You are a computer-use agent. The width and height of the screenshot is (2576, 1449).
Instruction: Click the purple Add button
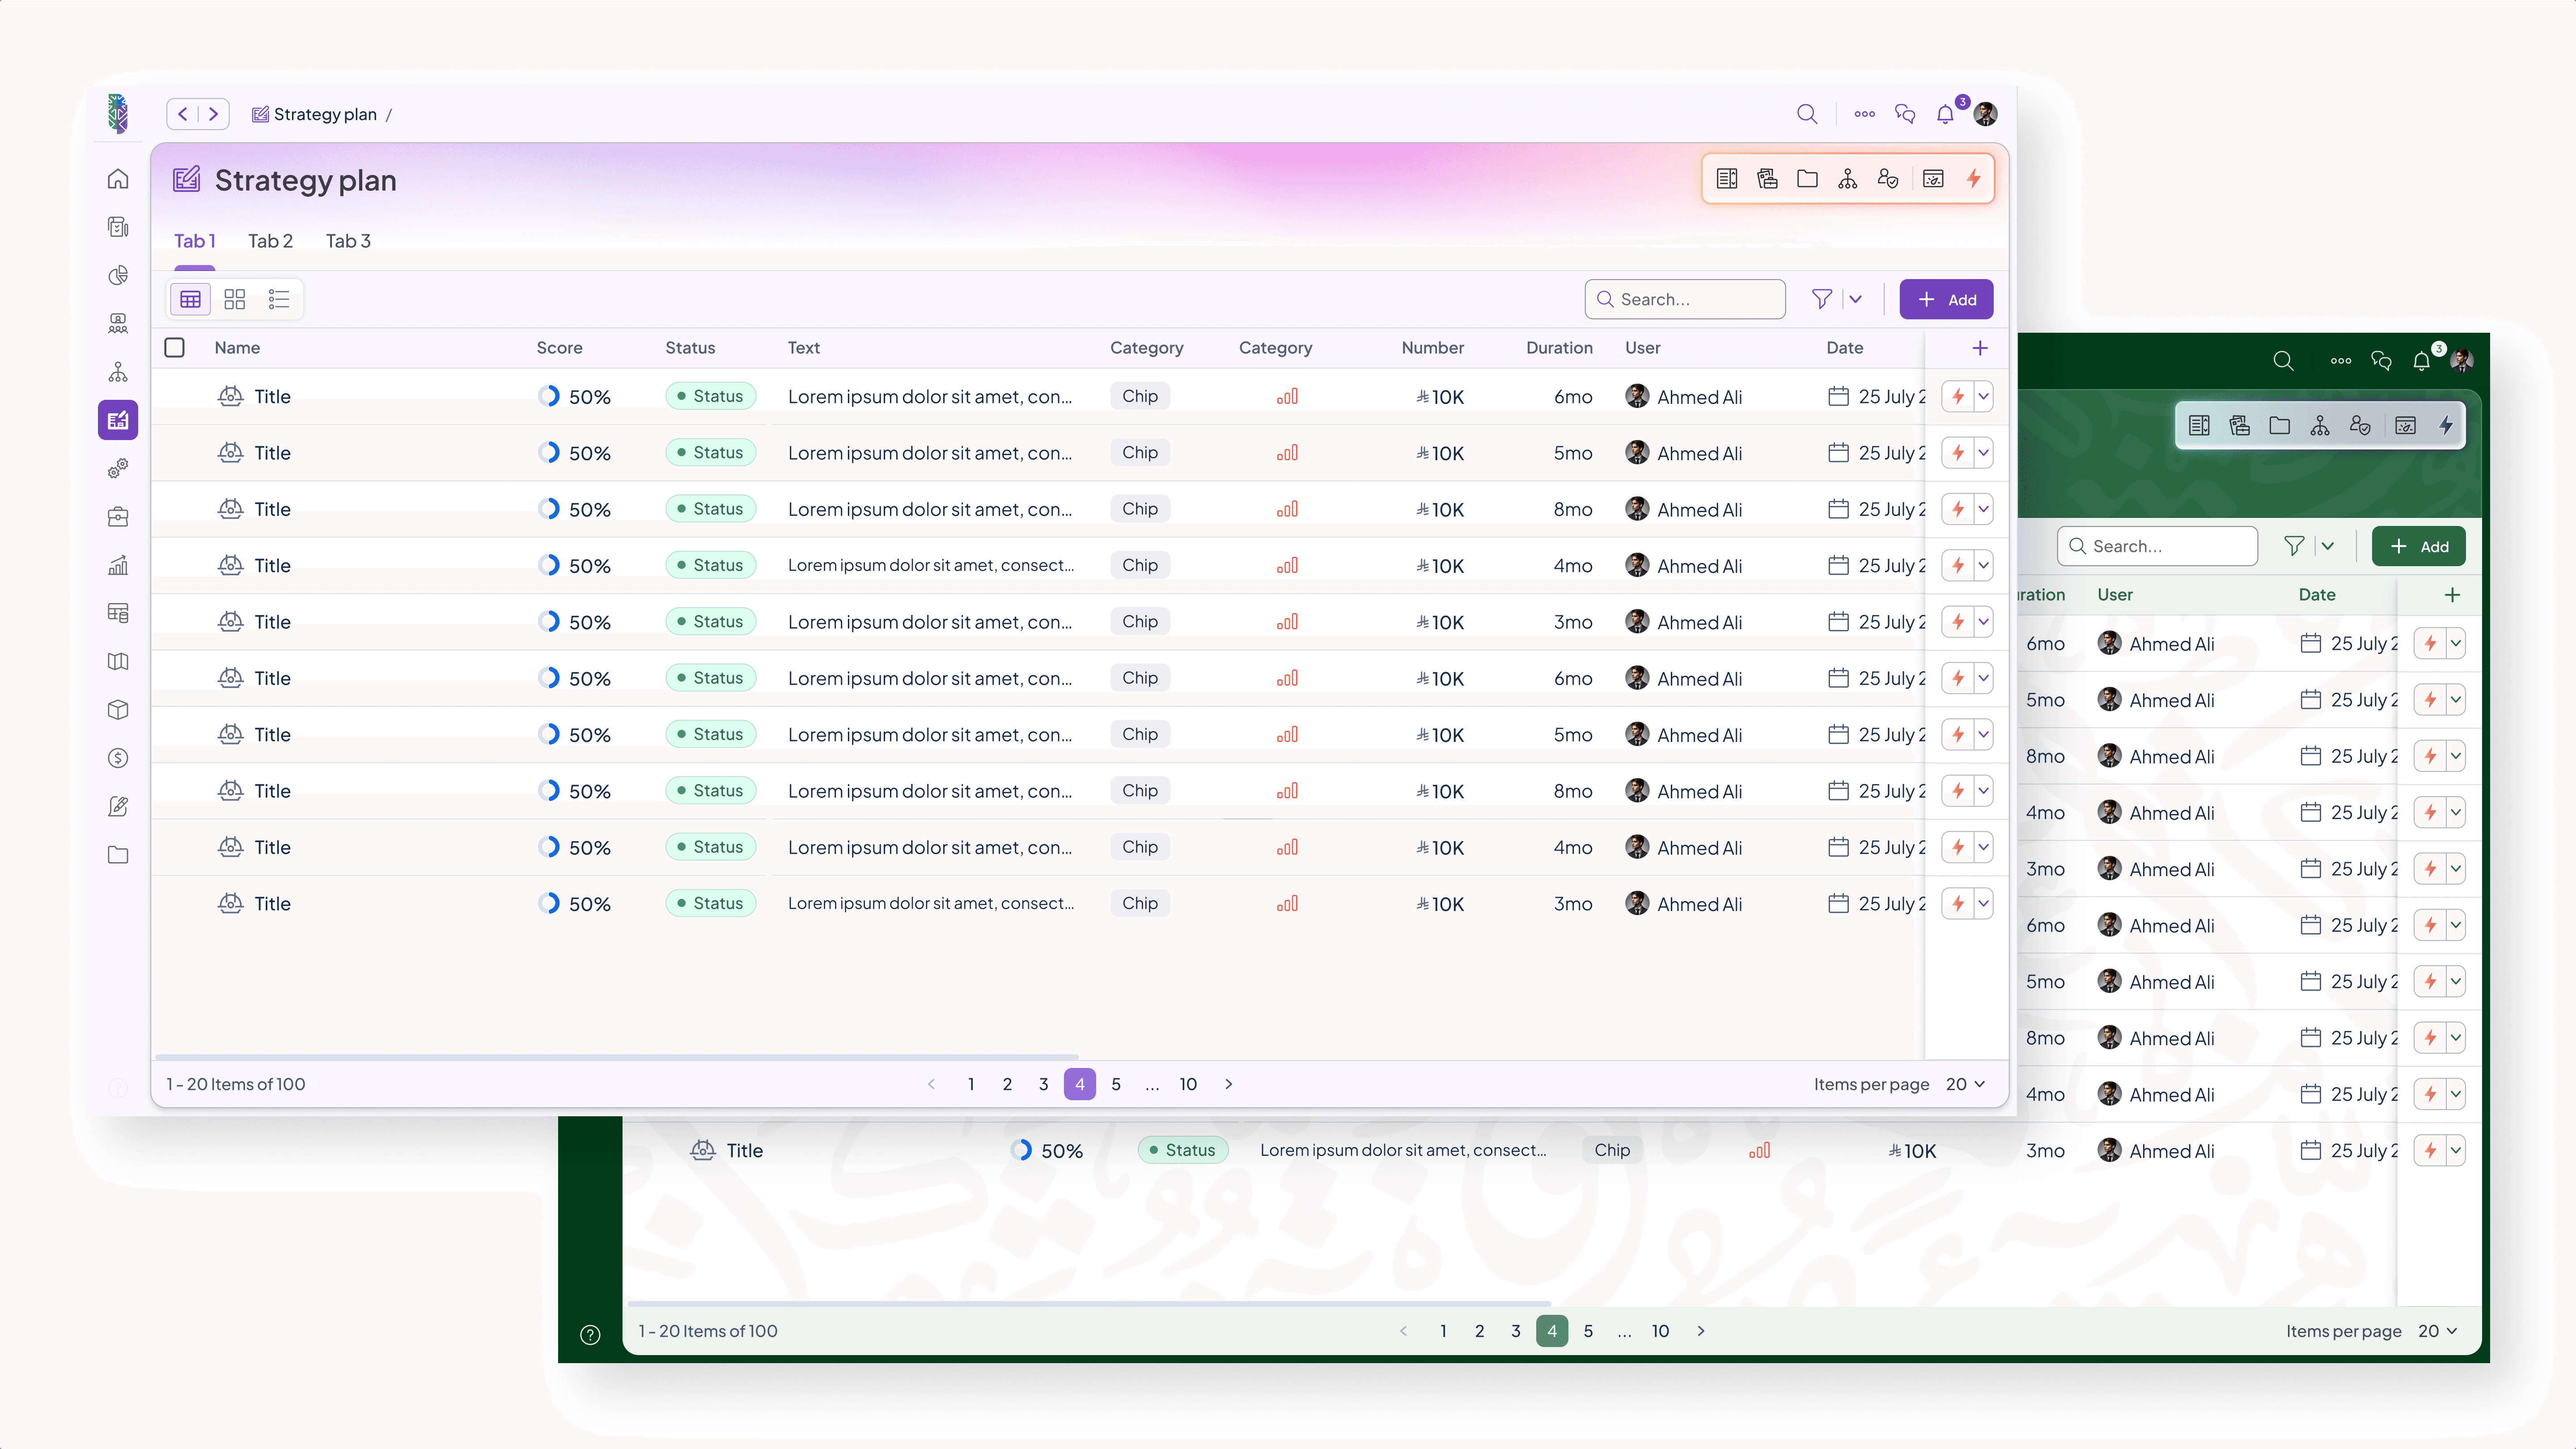1946,299
